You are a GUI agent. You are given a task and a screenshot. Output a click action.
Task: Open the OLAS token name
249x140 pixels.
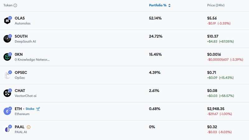pos(20,18)
